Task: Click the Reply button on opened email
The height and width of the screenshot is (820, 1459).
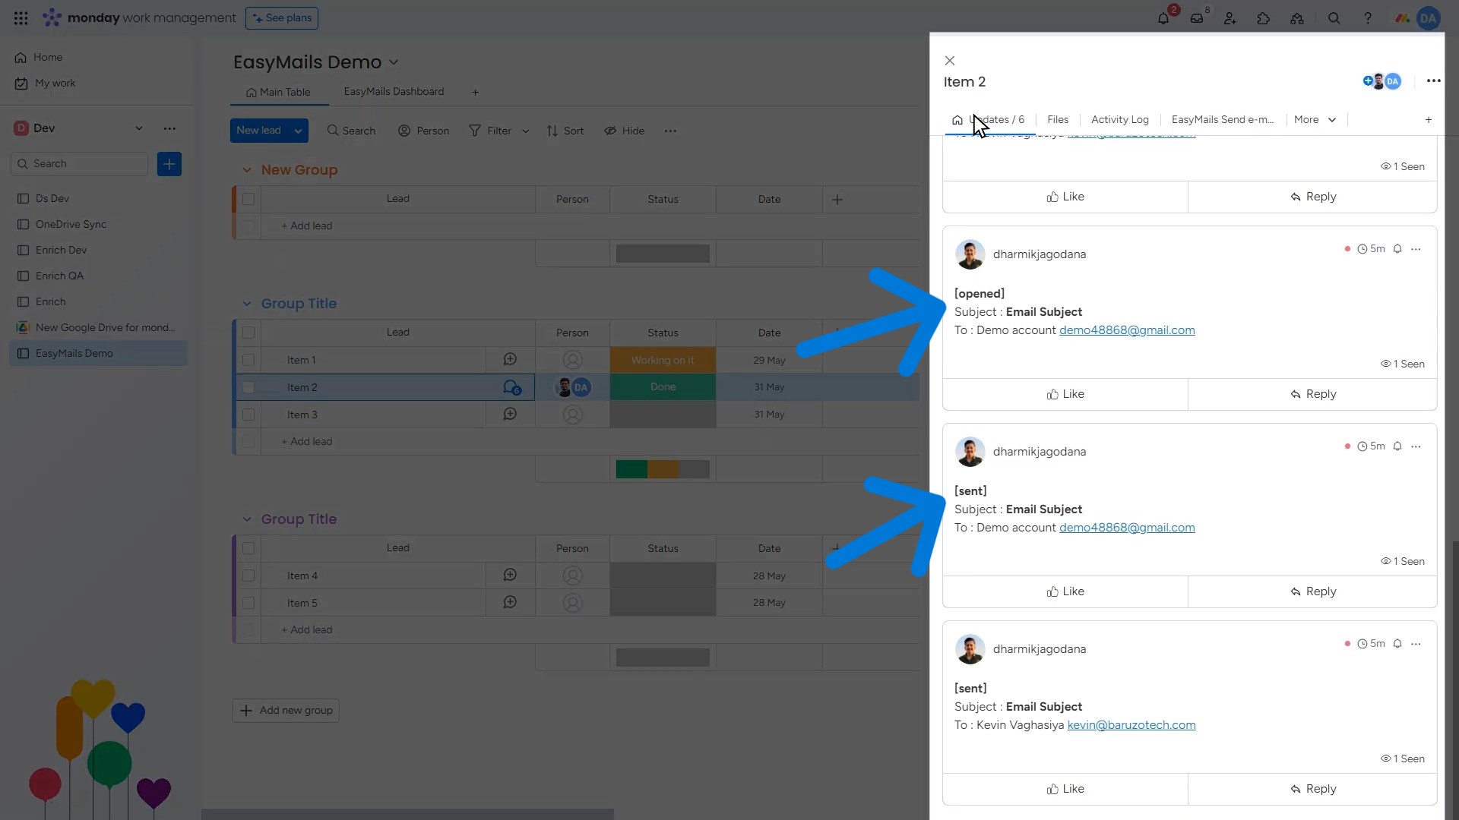Action: pyautogui.click(x=1312, y=393)
